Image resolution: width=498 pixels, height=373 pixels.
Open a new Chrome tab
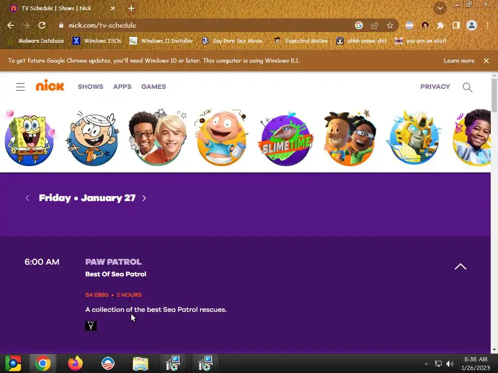pos(131,9)
